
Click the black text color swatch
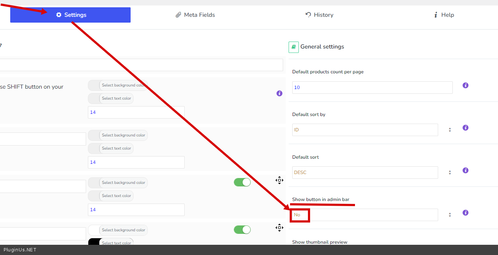tap(94, 242)
